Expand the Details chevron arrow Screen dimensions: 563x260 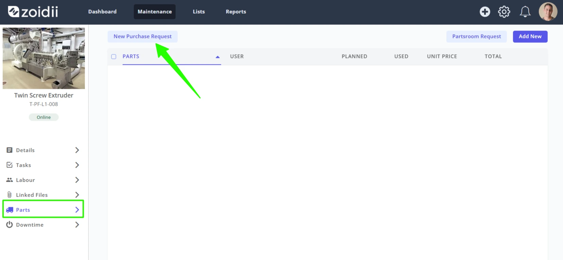click(x=77, y=150)
